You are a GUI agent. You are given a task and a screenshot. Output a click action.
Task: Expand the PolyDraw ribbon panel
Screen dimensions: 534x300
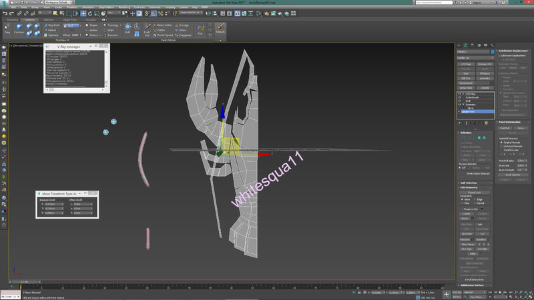click(62, 40)
